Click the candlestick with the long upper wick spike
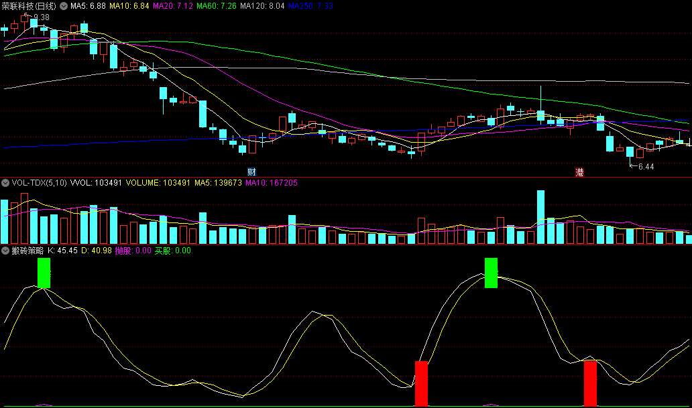Image resolution: width=692 pixels, height=408 pixels. (x=540, y=105)
